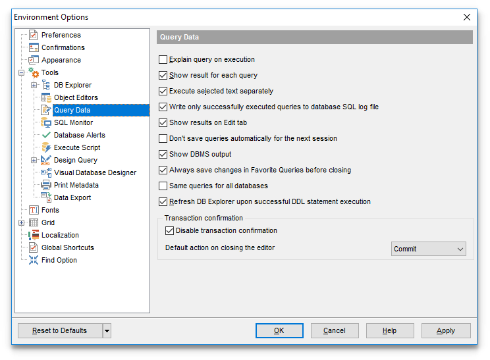Close the Environment Options dialog
The image size is (490, 360).
467,17
